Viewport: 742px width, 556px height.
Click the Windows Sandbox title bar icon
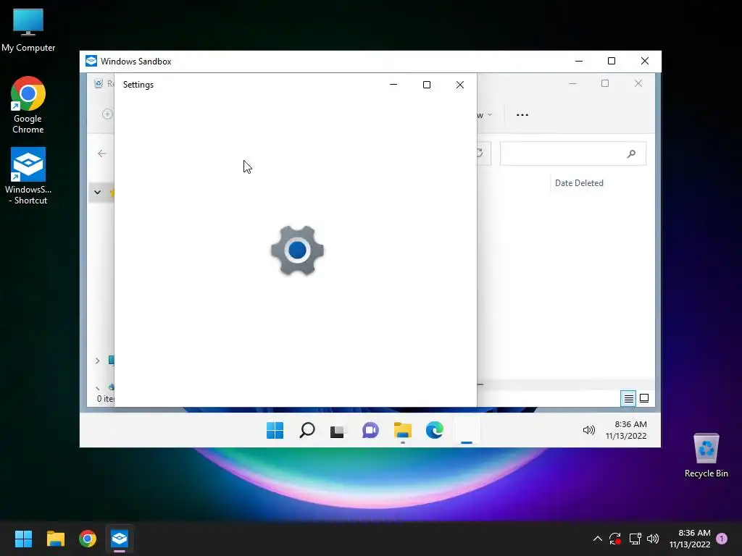[x=91, y=61]
